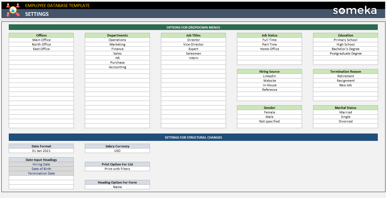Screen dimensions: 386x198
Task: Click the Job Titles header cell
Action: point(193,35)
